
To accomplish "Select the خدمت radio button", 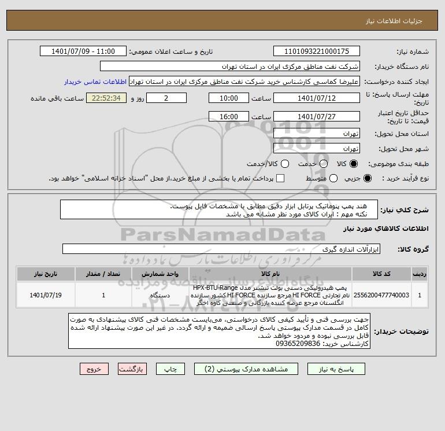I will (324, 164).
